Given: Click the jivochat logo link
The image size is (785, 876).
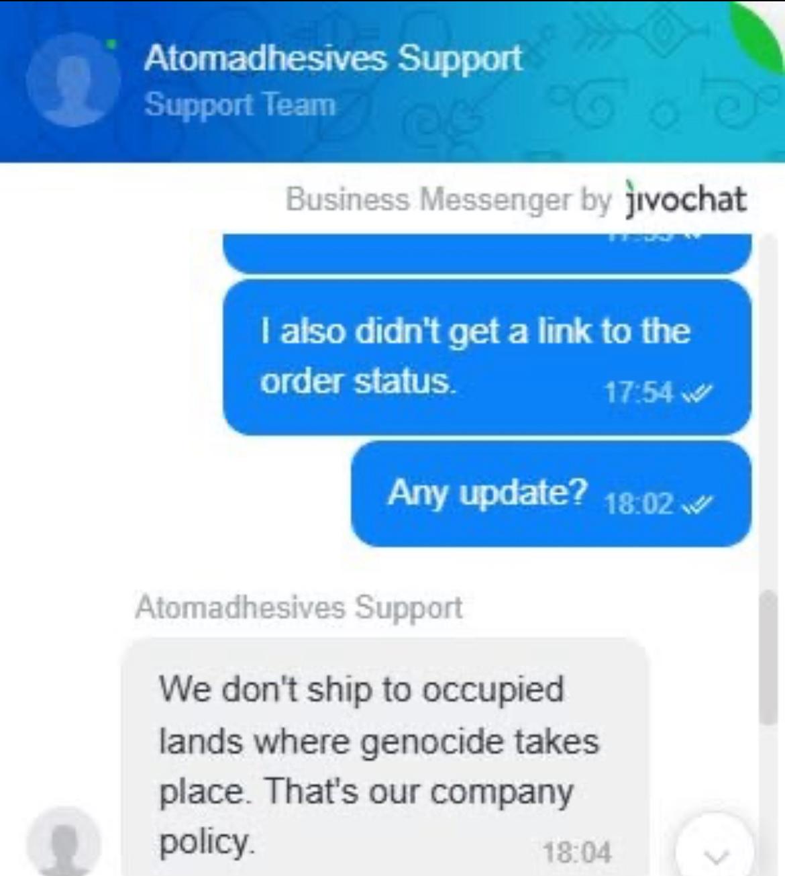Looking at the screenshot, I should point(685,199).
